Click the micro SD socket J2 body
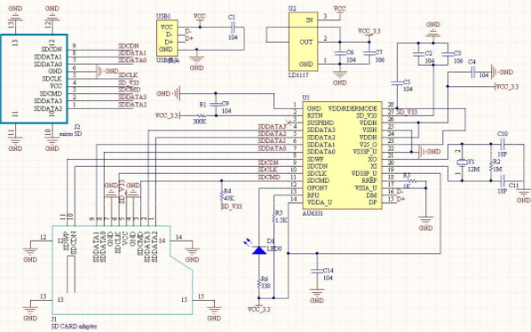Image resolution: width=531 pixels, height=332 pixels. click(34, 78)
